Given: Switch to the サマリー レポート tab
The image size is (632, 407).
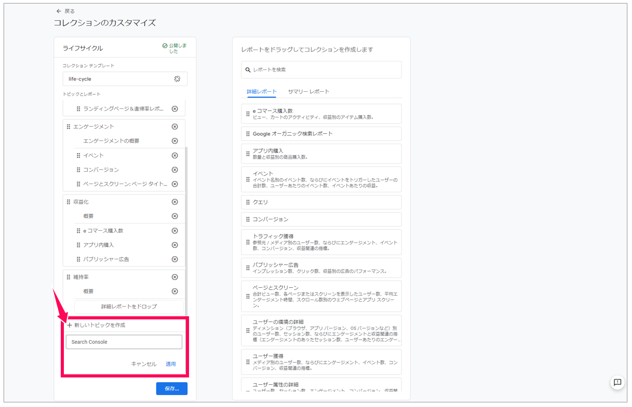Looking at the screenshot, I should (308, 91).
